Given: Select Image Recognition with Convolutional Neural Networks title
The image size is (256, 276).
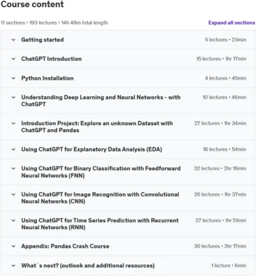Looking at the screenshot, I should (x=100, y=198).
